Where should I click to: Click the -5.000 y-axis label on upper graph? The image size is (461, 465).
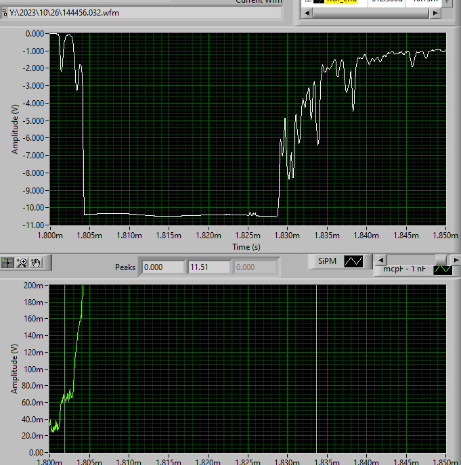pyautogui.click(x=33, y=120)
